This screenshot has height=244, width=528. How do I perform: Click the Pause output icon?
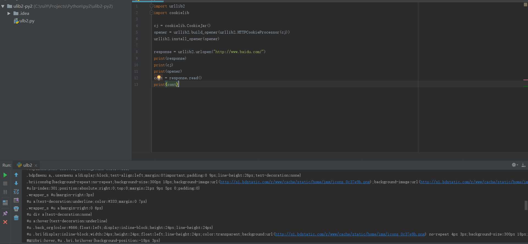[x=5, y=192]
